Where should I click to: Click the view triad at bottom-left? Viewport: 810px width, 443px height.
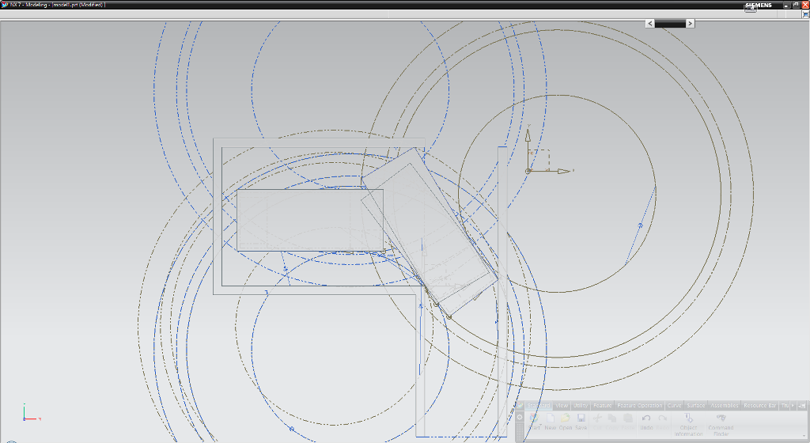pyautogui.click(x=31, y=414)
